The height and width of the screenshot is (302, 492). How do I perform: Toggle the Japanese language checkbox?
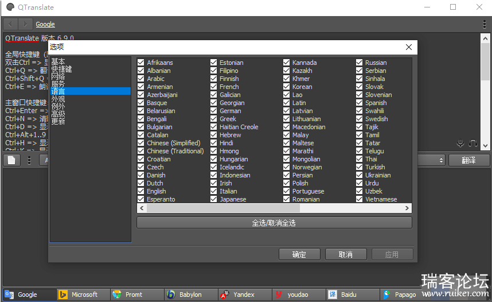tap(214, 199)
